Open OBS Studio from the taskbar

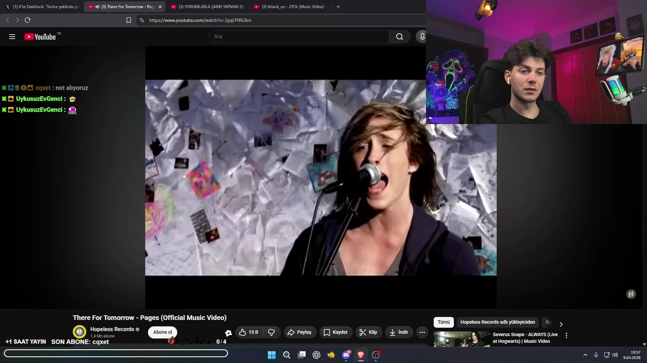click(x=376, y=355)
